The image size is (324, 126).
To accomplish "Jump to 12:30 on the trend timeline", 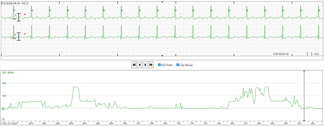I will tap(259, 123).
